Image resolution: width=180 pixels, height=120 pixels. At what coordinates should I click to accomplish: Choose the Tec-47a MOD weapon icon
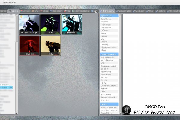[72, 25]
